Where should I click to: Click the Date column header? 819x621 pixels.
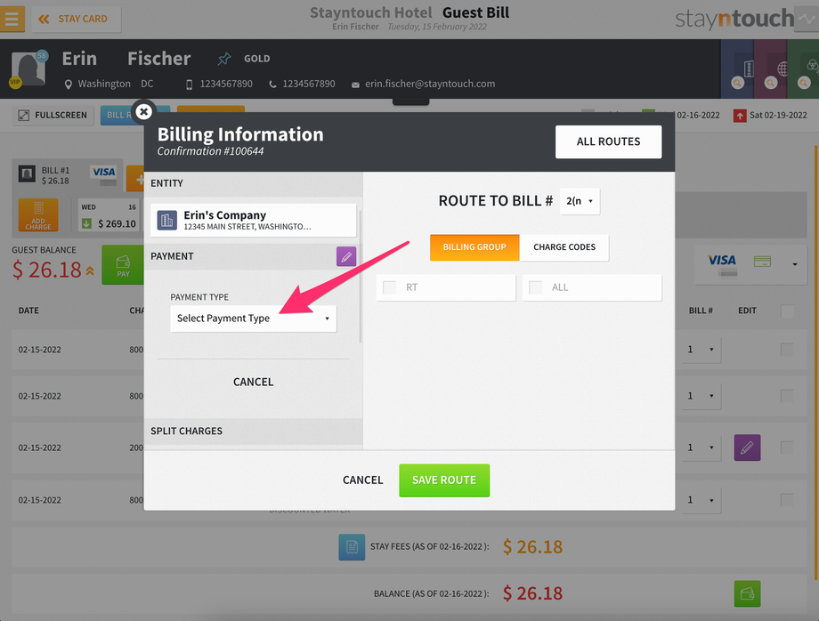tap(28, 310)
